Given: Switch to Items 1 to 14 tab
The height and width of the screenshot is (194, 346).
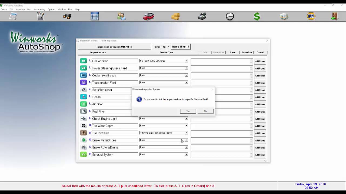Looking at the screenshot, I should 161,47.
